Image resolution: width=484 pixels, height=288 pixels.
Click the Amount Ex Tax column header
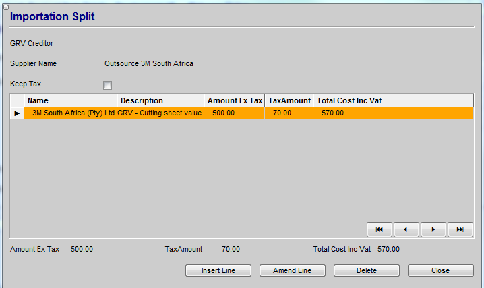click(x=234, y=100)
